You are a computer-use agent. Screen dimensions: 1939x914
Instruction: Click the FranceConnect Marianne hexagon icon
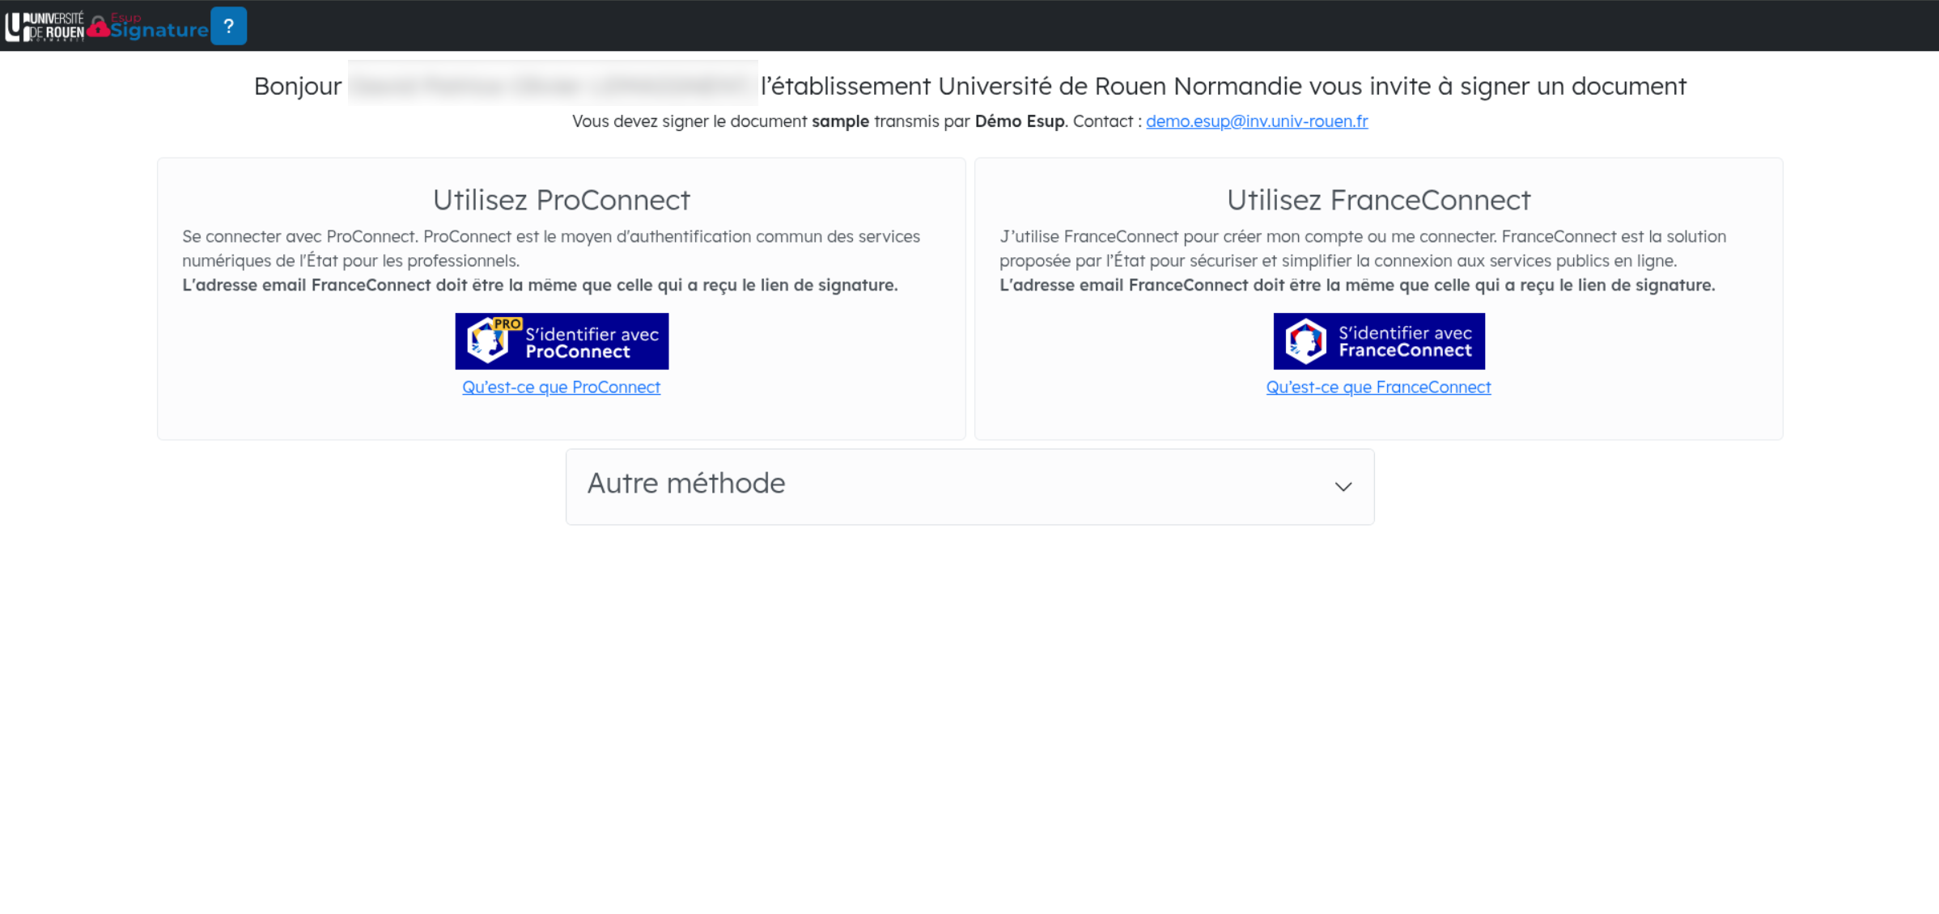click(1305, 341)
